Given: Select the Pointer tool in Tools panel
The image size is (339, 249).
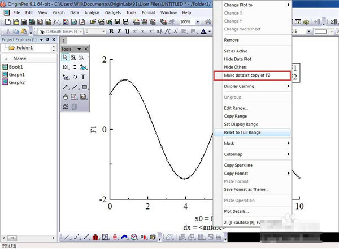Looking at the screenshot, I should pyautogui.click(x=65, y=57).
